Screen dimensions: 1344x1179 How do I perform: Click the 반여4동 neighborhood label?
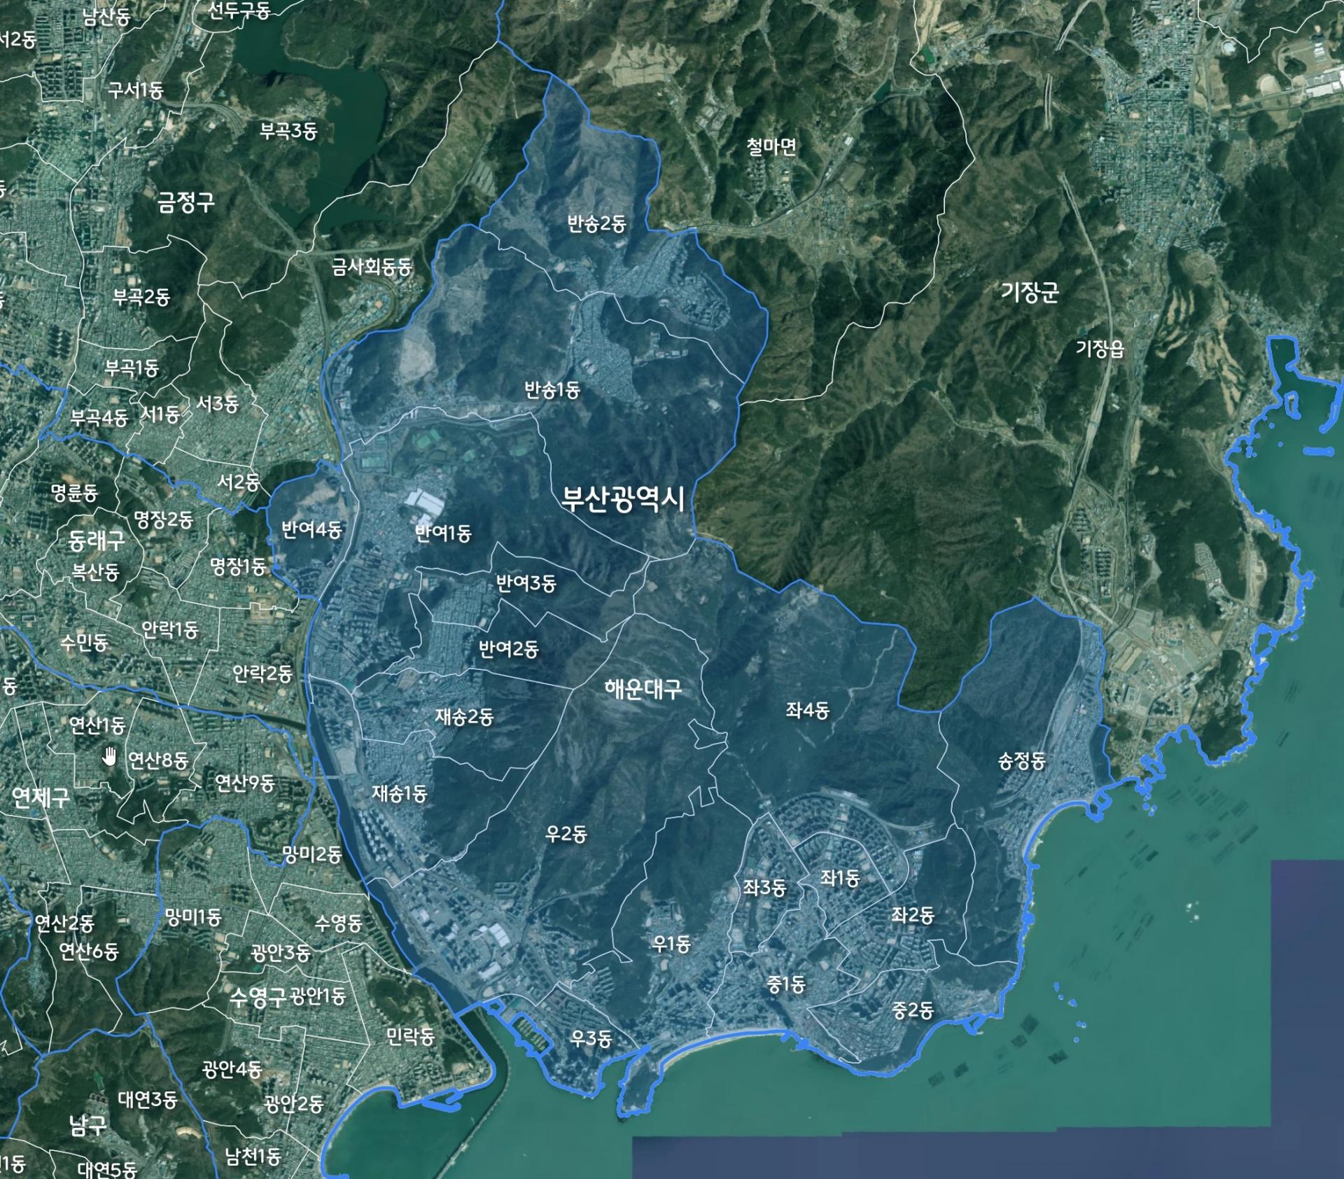click(311, 529)
